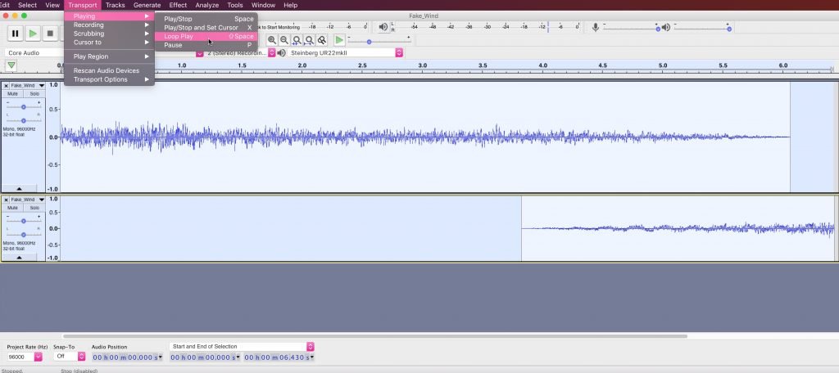The width and height of the screenshot is (839, 373).
Task: Click the selection end time 06.430 field
Action: click(279, 357)
